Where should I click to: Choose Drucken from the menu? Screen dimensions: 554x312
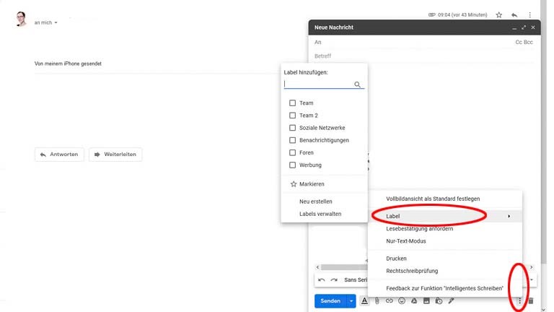(397, 259)
